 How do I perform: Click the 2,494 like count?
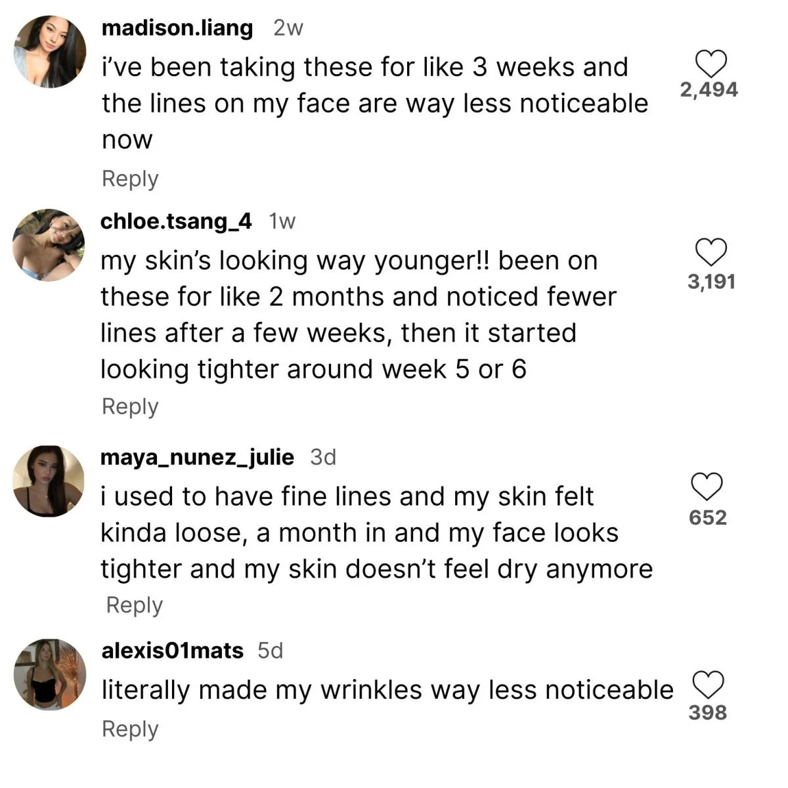coord(709,90)
